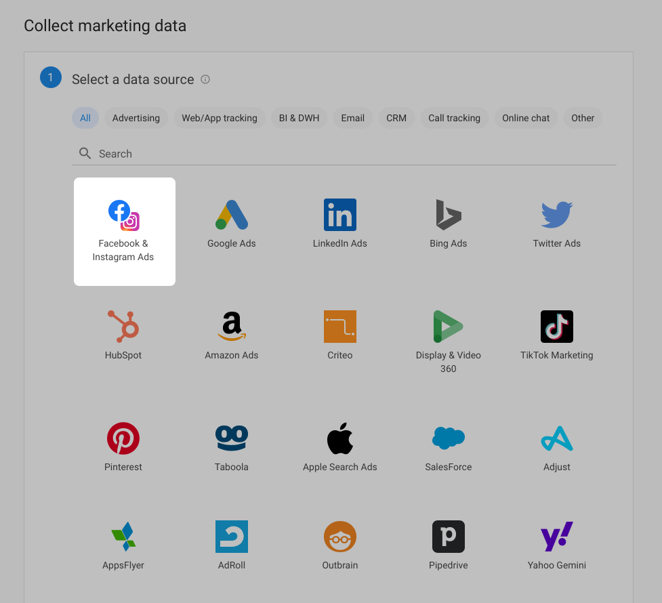Select Display & Video 360 source
Screen dimensions: 662x603
click(448, 342)
